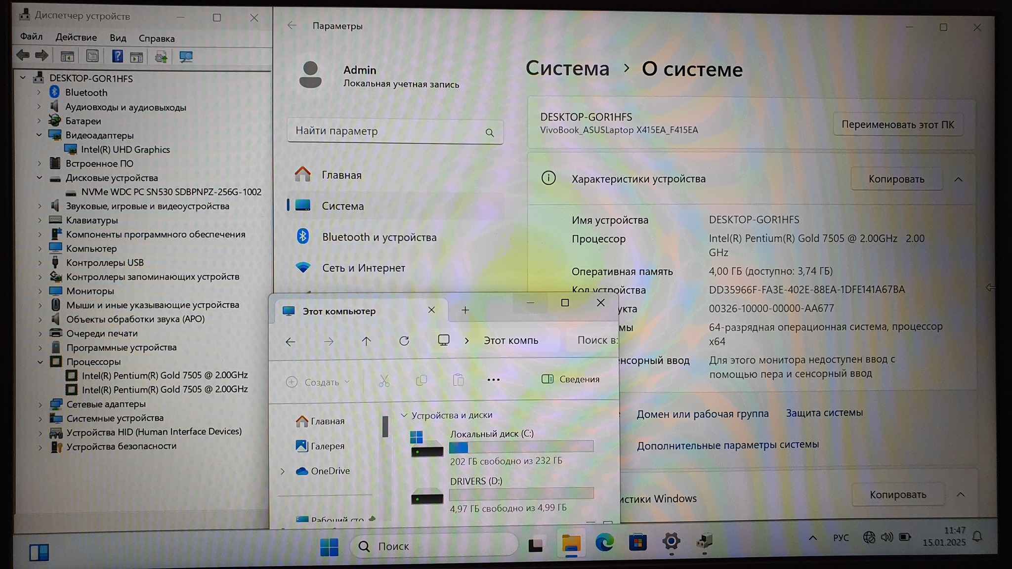1012x569 pixels.
Task: Collapse the Процессоры tree node
Action: point(40,362)
